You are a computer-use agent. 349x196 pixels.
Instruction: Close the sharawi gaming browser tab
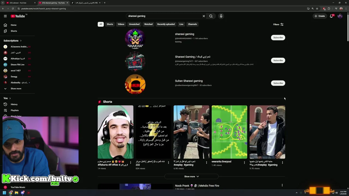click(67, 3)
